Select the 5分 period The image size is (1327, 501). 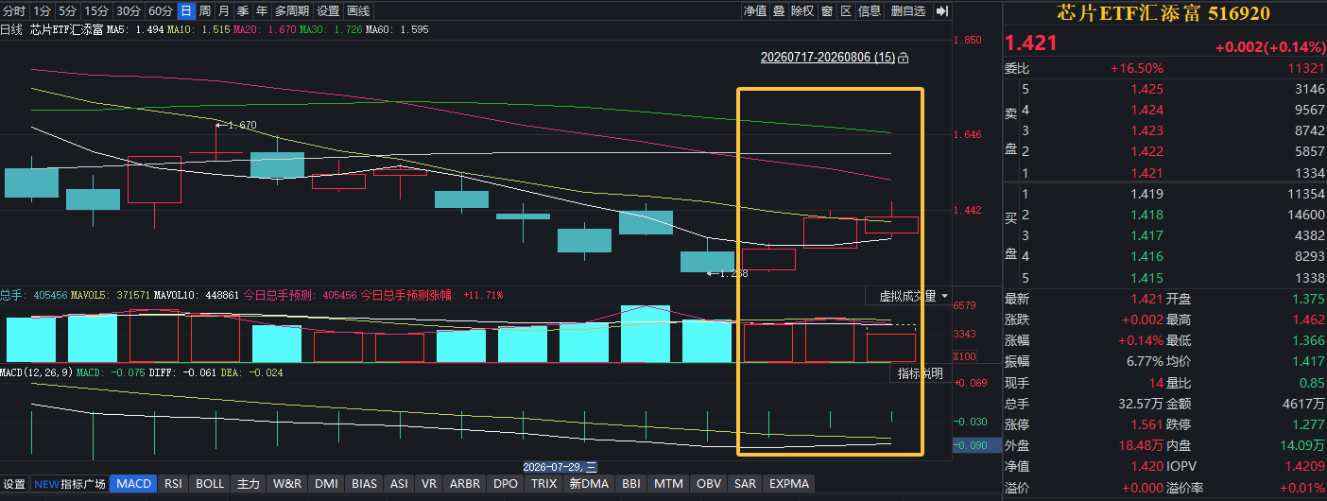[x=67, y=11]
